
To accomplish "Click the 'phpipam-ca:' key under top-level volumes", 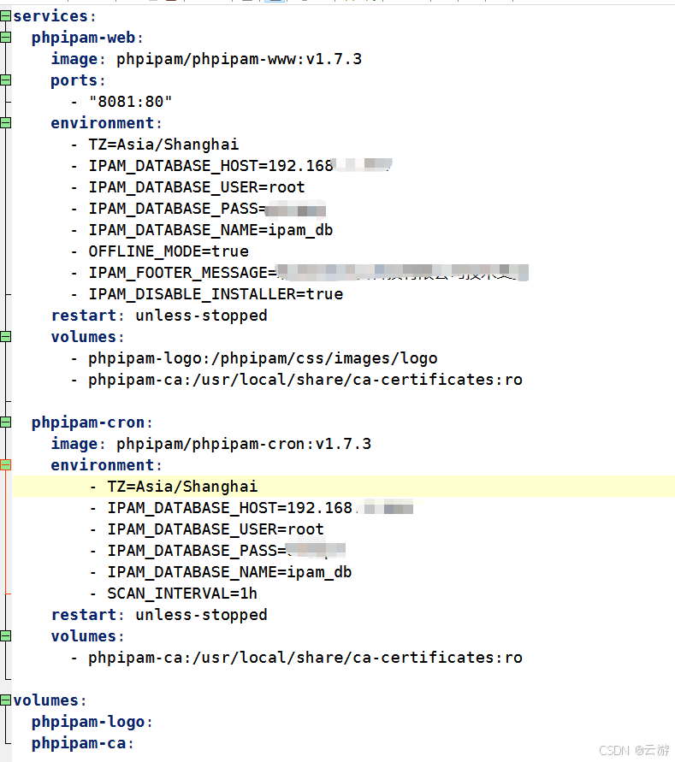I will pyautogui.click(x=83, y=743).
